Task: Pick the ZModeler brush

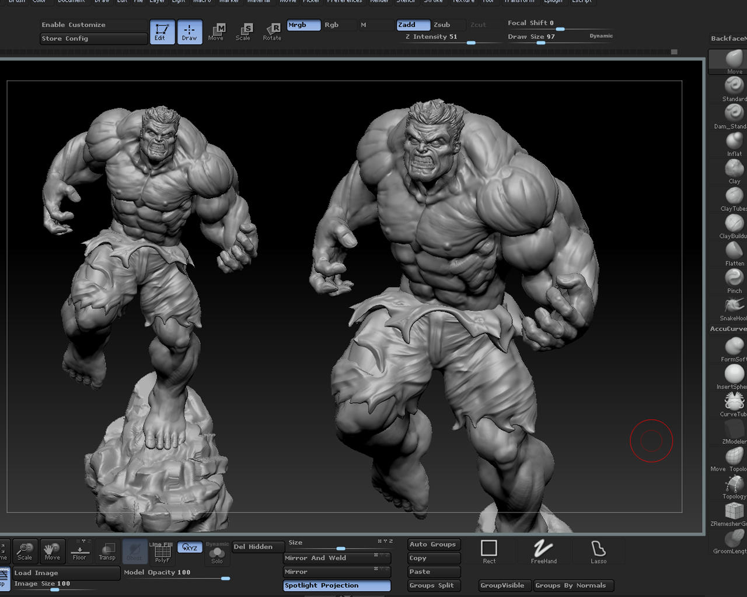Action: coord(734,432)
